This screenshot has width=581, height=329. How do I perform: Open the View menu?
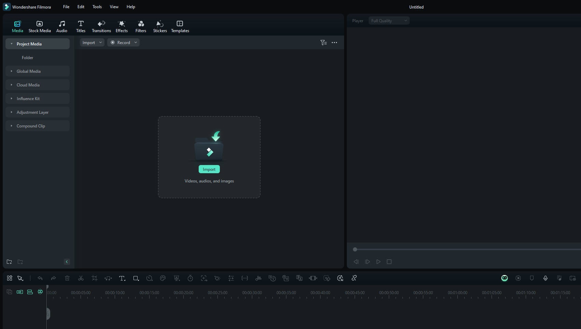[114, 7]
